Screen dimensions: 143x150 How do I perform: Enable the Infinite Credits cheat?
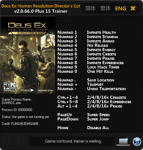pyautogui.click(x=101, y=54)
